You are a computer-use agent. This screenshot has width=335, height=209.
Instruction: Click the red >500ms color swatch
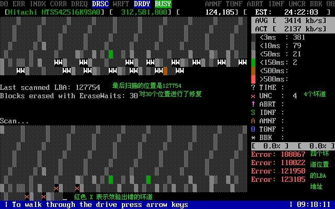[253, 79]
